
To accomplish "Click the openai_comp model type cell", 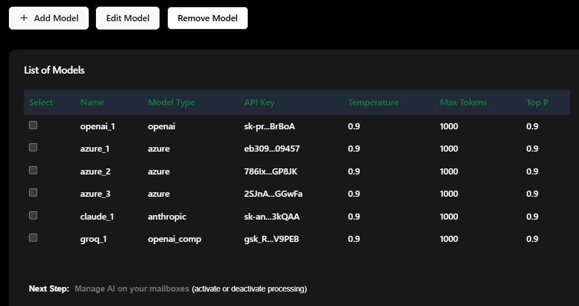I will point(175,239).
